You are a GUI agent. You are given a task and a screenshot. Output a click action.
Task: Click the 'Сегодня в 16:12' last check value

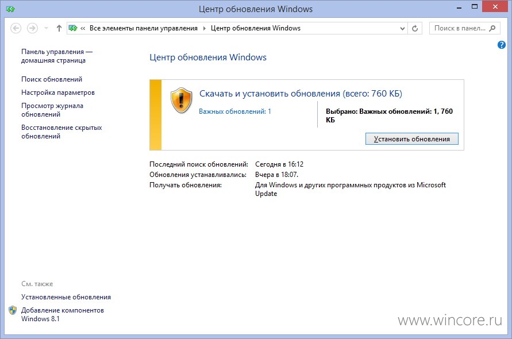279,164
